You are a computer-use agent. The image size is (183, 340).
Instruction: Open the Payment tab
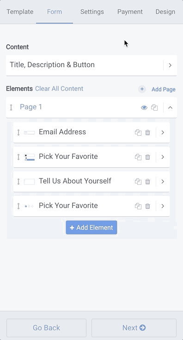click(130, 12)
